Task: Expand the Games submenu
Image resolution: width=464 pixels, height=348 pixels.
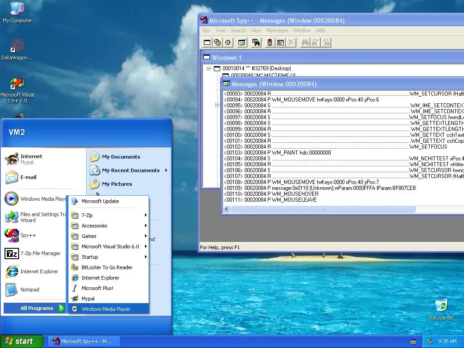Action: 109,236
